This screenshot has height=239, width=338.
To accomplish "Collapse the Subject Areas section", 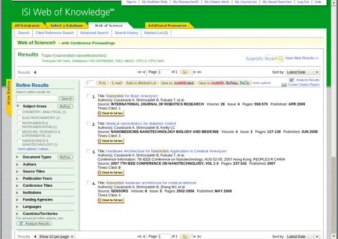I will coord(18,106).
